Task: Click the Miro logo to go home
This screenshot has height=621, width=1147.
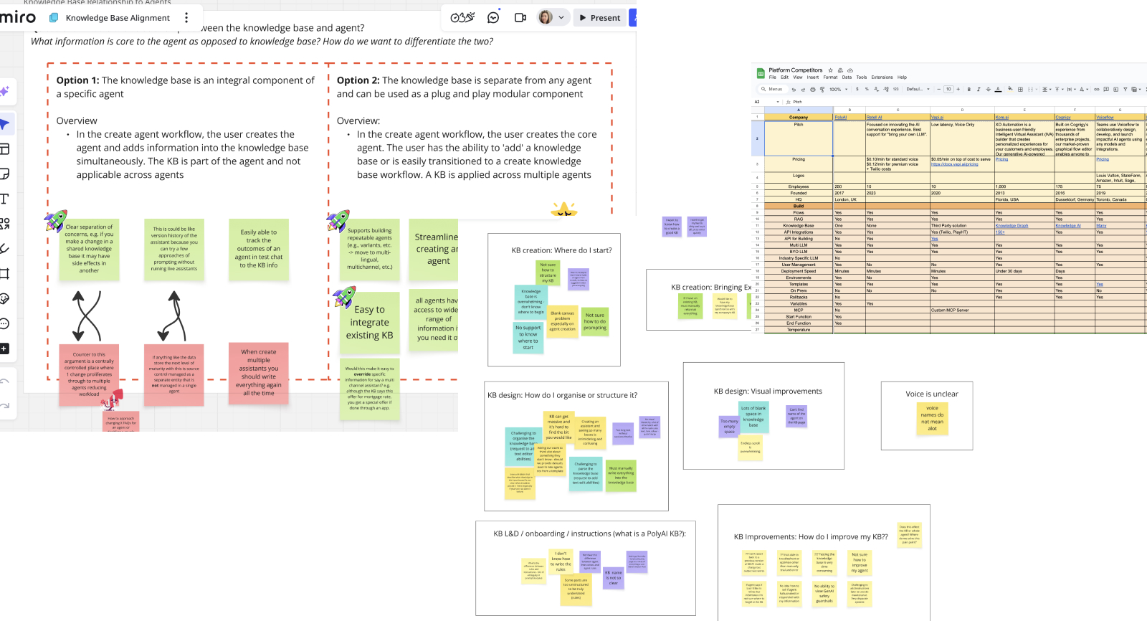Action: [x=17, y=17]
